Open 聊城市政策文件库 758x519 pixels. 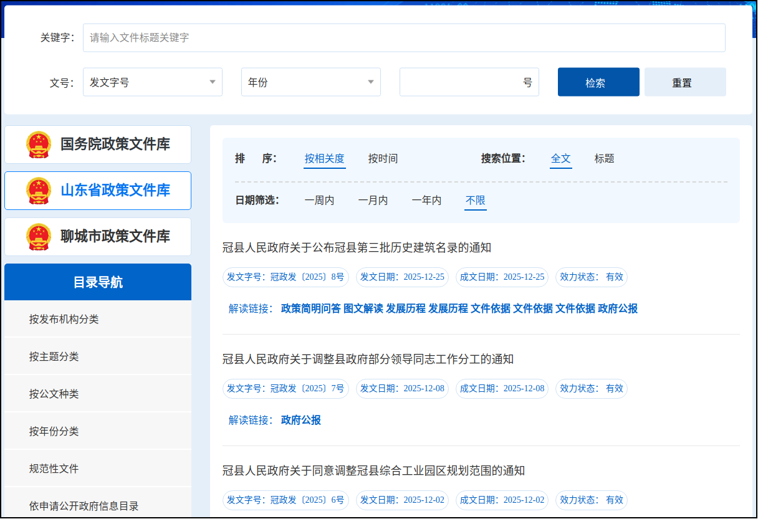(x=98, y=237)
